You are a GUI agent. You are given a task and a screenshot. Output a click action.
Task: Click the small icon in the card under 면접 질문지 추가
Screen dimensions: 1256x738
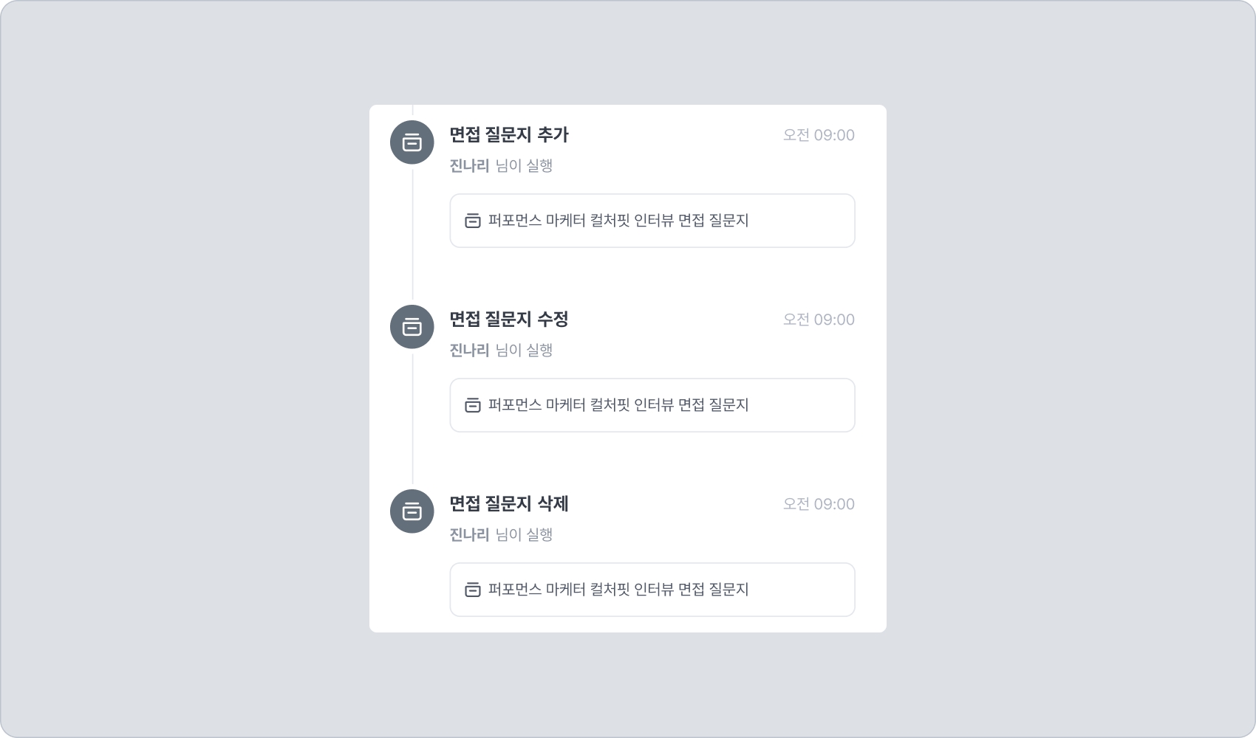click(x=472, y=221)
